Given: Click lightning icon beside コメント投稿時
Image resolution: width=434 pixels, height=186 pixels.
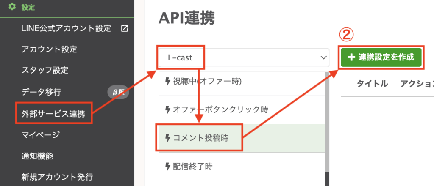Looking at the screenshot, I should 167,138.
